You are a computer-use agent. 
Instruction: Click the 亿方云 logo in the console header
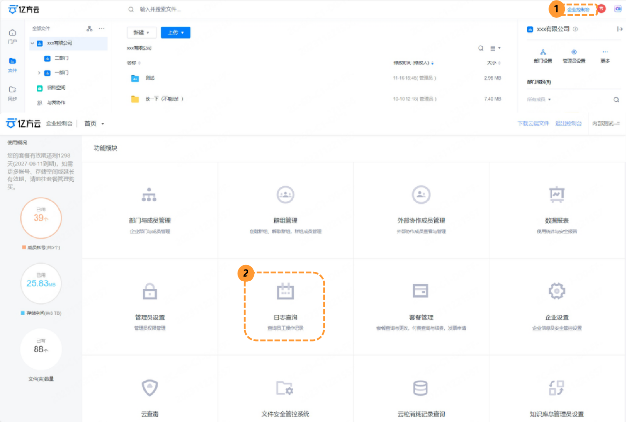(24, 124)
